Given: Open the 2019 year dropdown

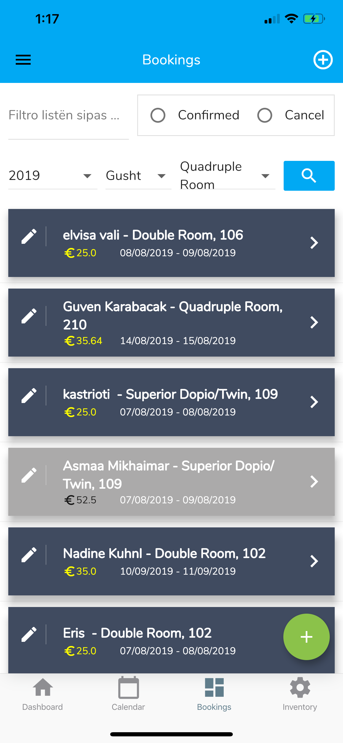Looking at the screenshot, I should tap(53, 176).
